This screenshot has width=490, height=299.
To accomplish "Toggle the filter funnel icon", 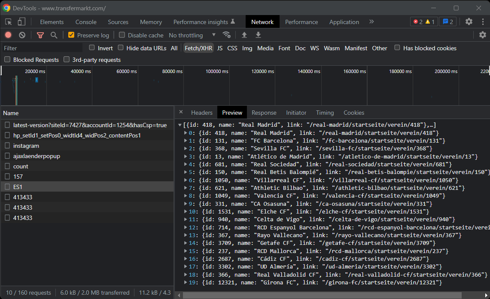I will [40, 35].
